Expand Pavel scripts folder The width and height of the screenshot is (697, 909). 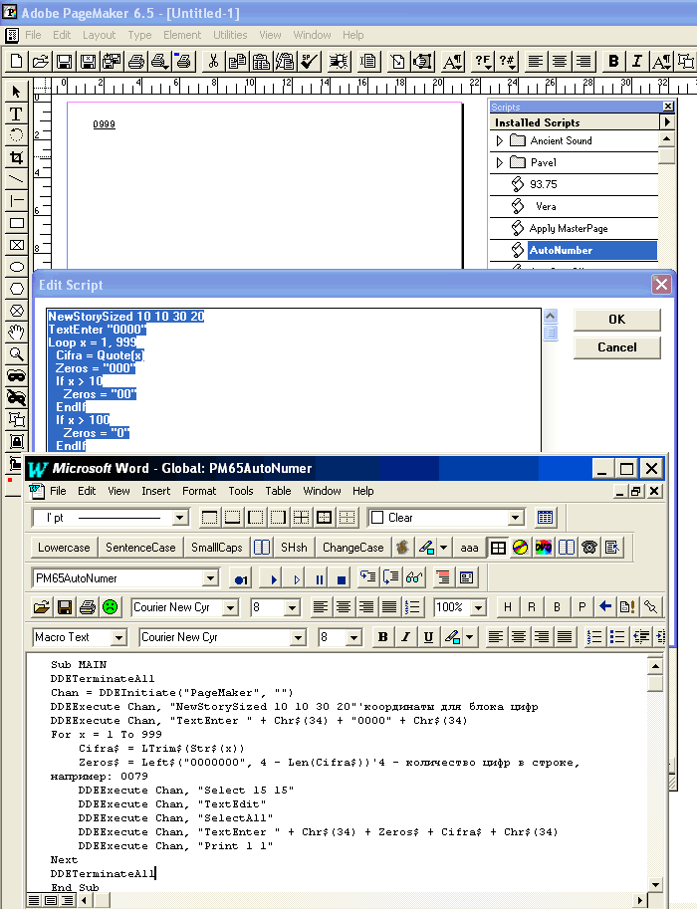tap(499, 163)
